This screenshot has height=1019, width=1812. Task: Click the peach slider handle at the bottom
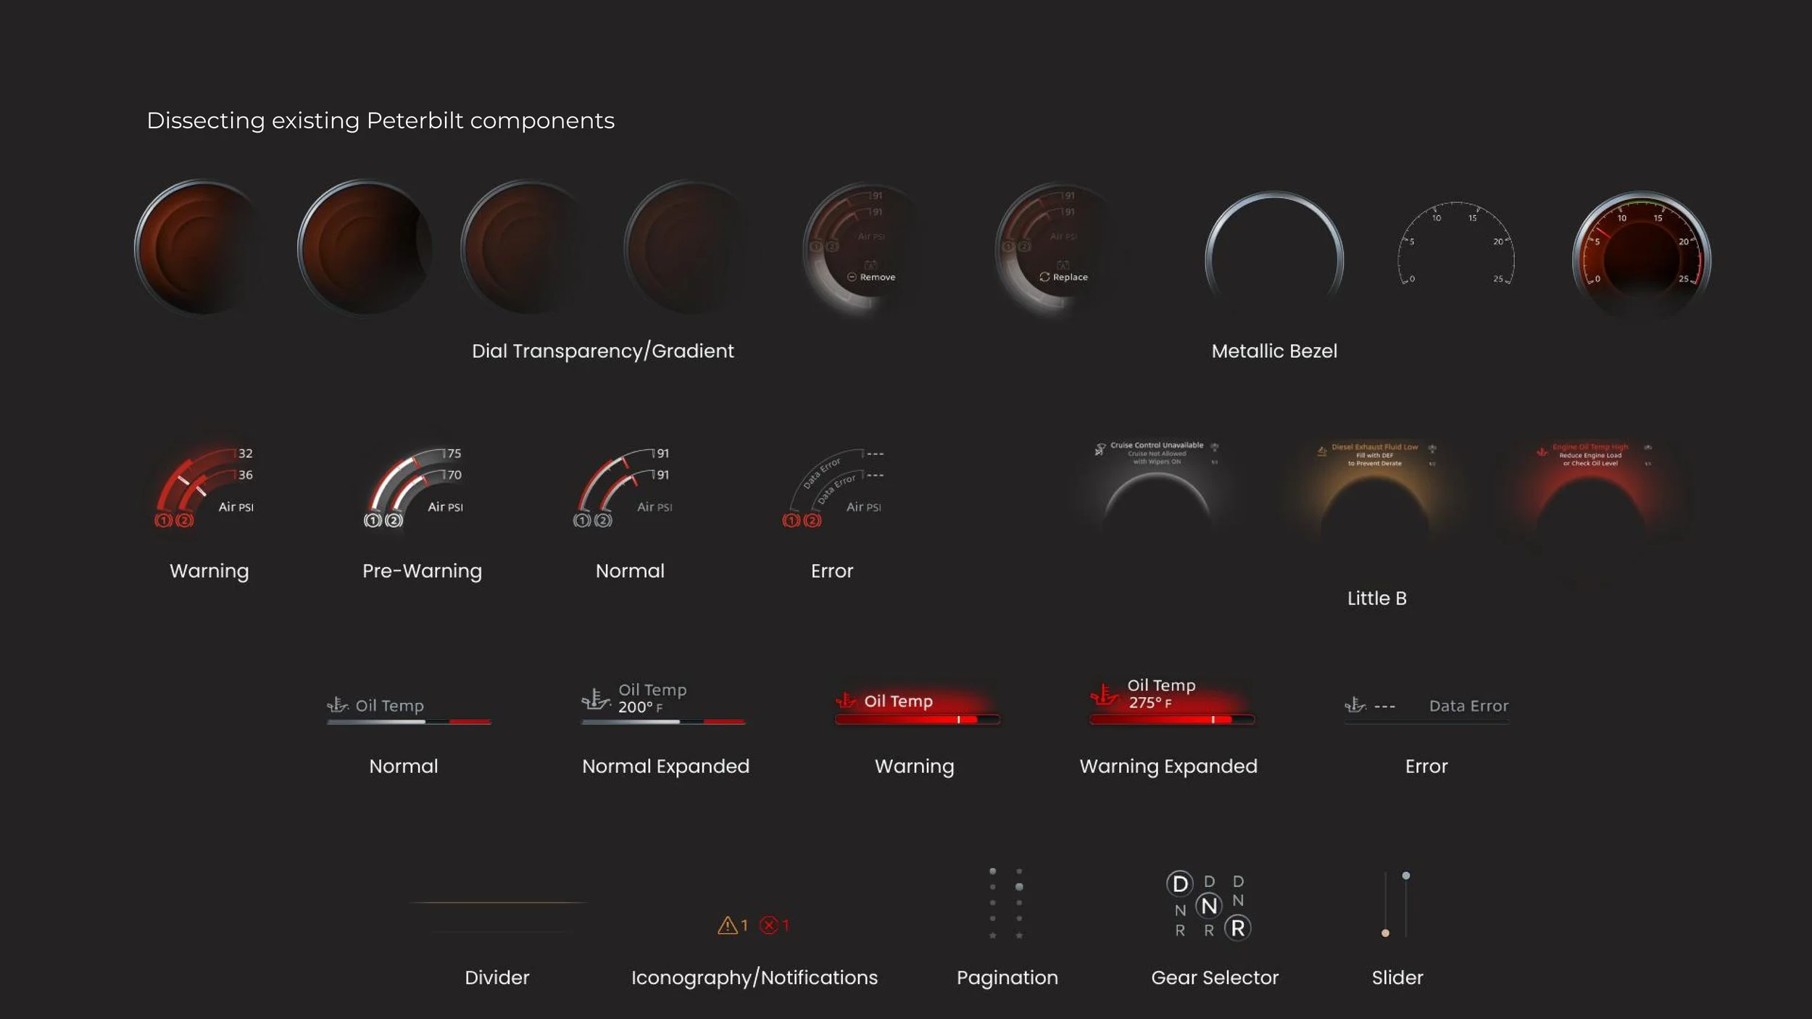pyautogui.click(x=1385, y=933)
